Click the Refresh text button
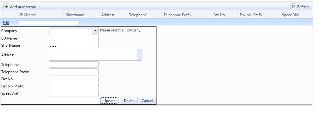Viewport: 327px width, 121px height. (303, 7)
